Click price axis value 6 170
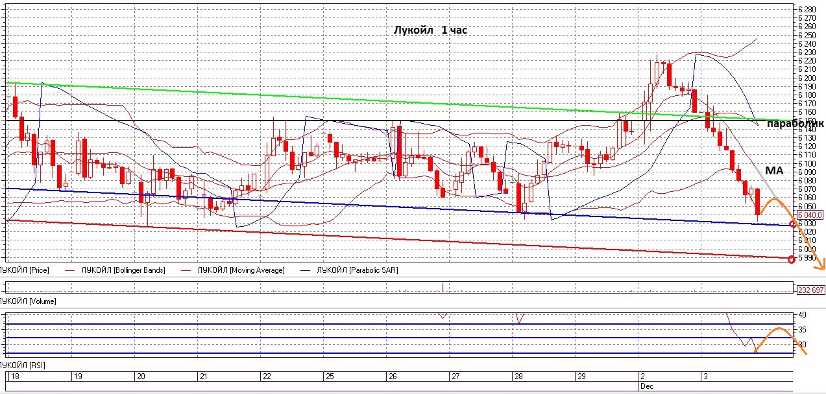Viewport: 826px width, 394px height. point(807,103)
